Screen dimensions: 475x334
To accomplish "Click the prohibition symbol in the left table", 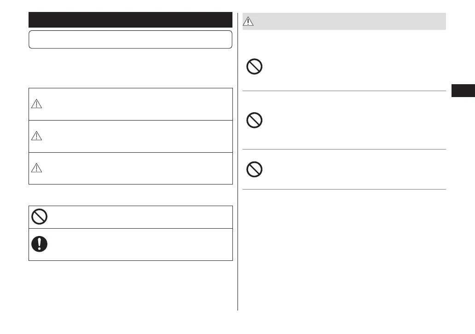I will coord(40,217).
